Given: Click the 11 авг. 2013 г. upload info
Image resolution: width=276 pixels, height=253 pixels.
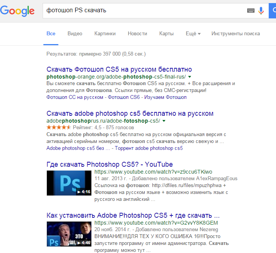Looking at the screenshot, I should point(166,179).
